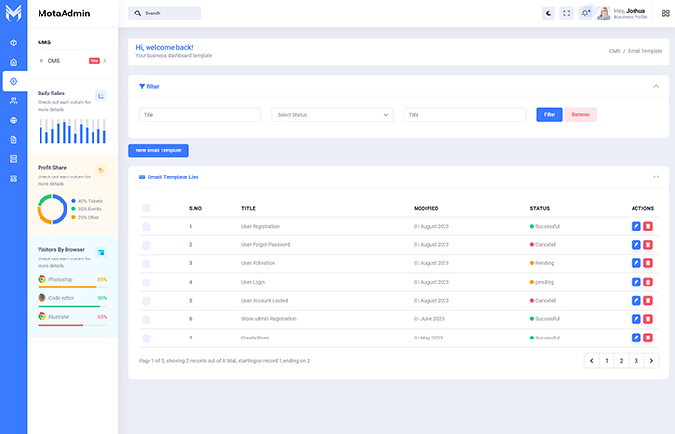
Task: Toggle dark mode with the moon icon
Action: [548, 14]
